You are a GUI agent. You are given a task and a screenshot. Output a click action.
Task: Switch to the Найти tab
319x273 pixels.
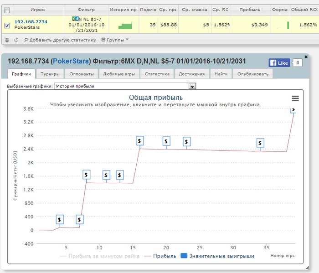[x=221, y=74]
